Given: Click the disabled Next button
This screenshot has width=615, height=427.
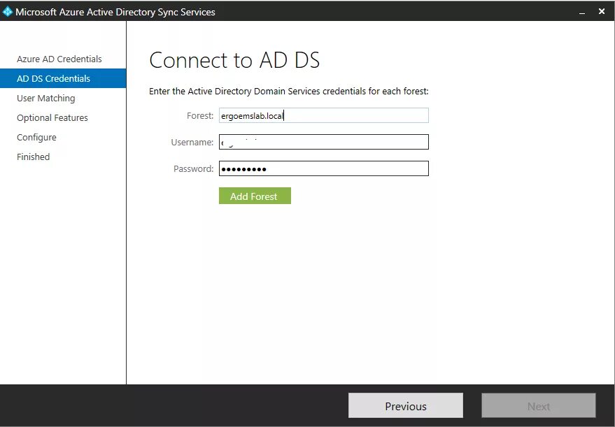Looking at the screenshot, I should [538, 405].
